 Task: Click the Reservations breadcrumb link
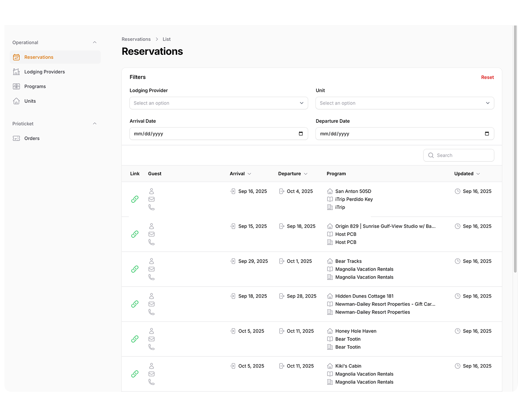tap(136, 39)
